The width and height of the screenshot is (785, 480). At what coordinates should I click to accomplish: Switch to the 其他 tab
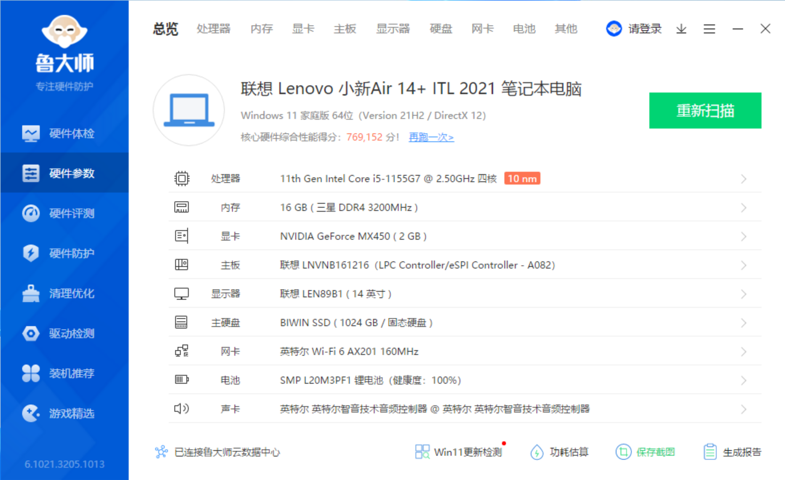(566, 29)
